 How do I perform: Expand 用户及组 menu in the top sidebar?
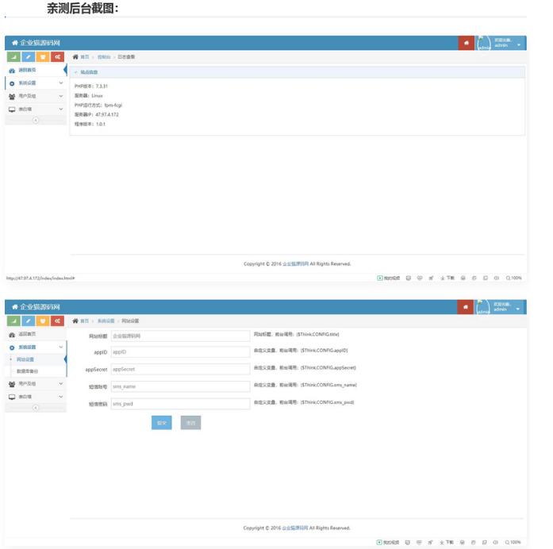coord(34,96)
